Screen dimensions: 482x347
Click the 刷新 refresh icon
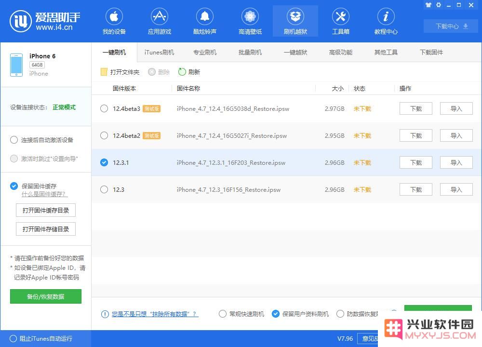tap(182, 72)
